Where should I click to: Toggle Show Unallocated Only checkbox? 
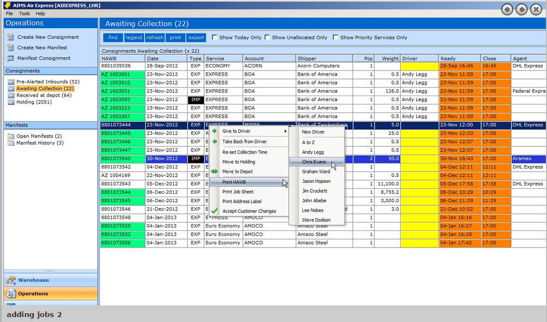point(267,38)
